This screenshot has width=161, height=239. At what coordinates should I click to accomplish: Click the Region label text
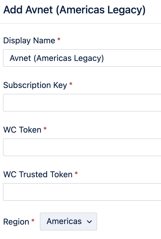16,222
